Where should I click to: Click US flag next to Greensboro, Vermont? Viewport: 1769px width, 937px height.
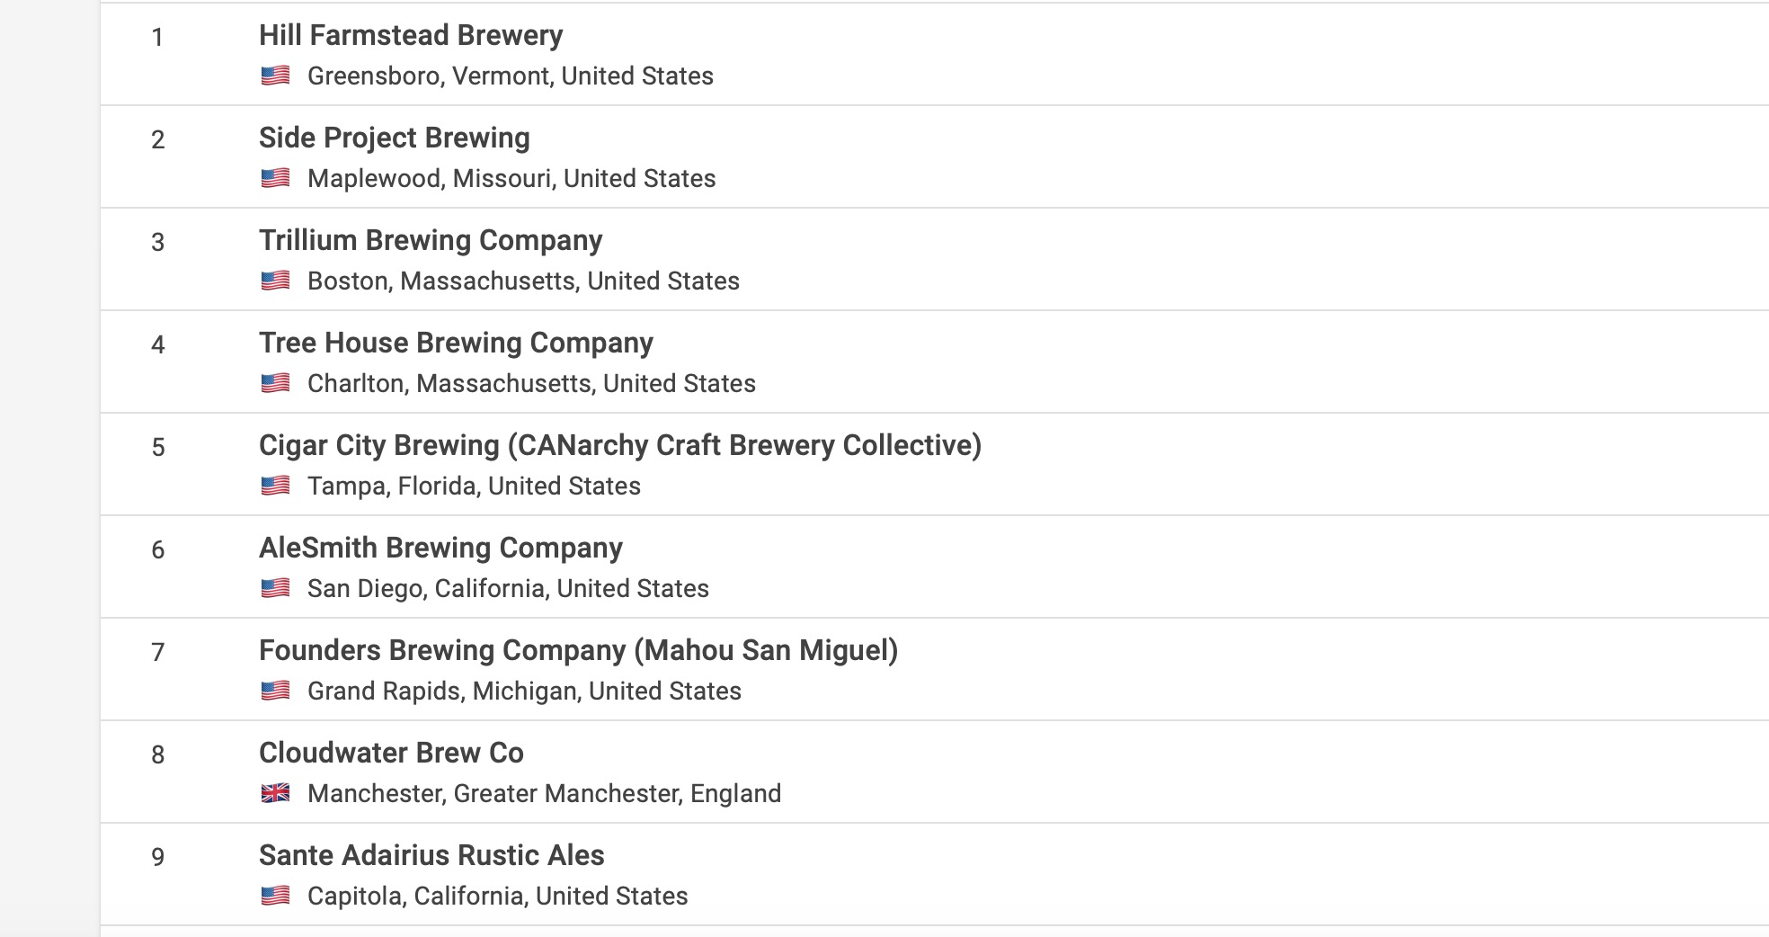click(x=275, y=76)
